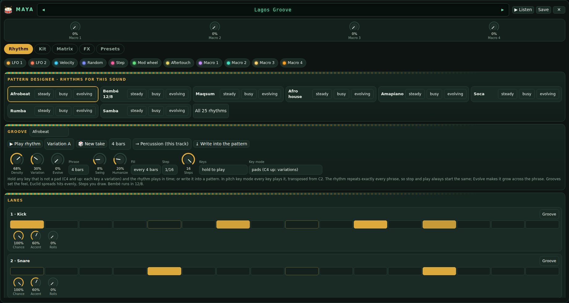Choose the Aftertouch modulation source chip
The image size is (569, 303).
179,63
